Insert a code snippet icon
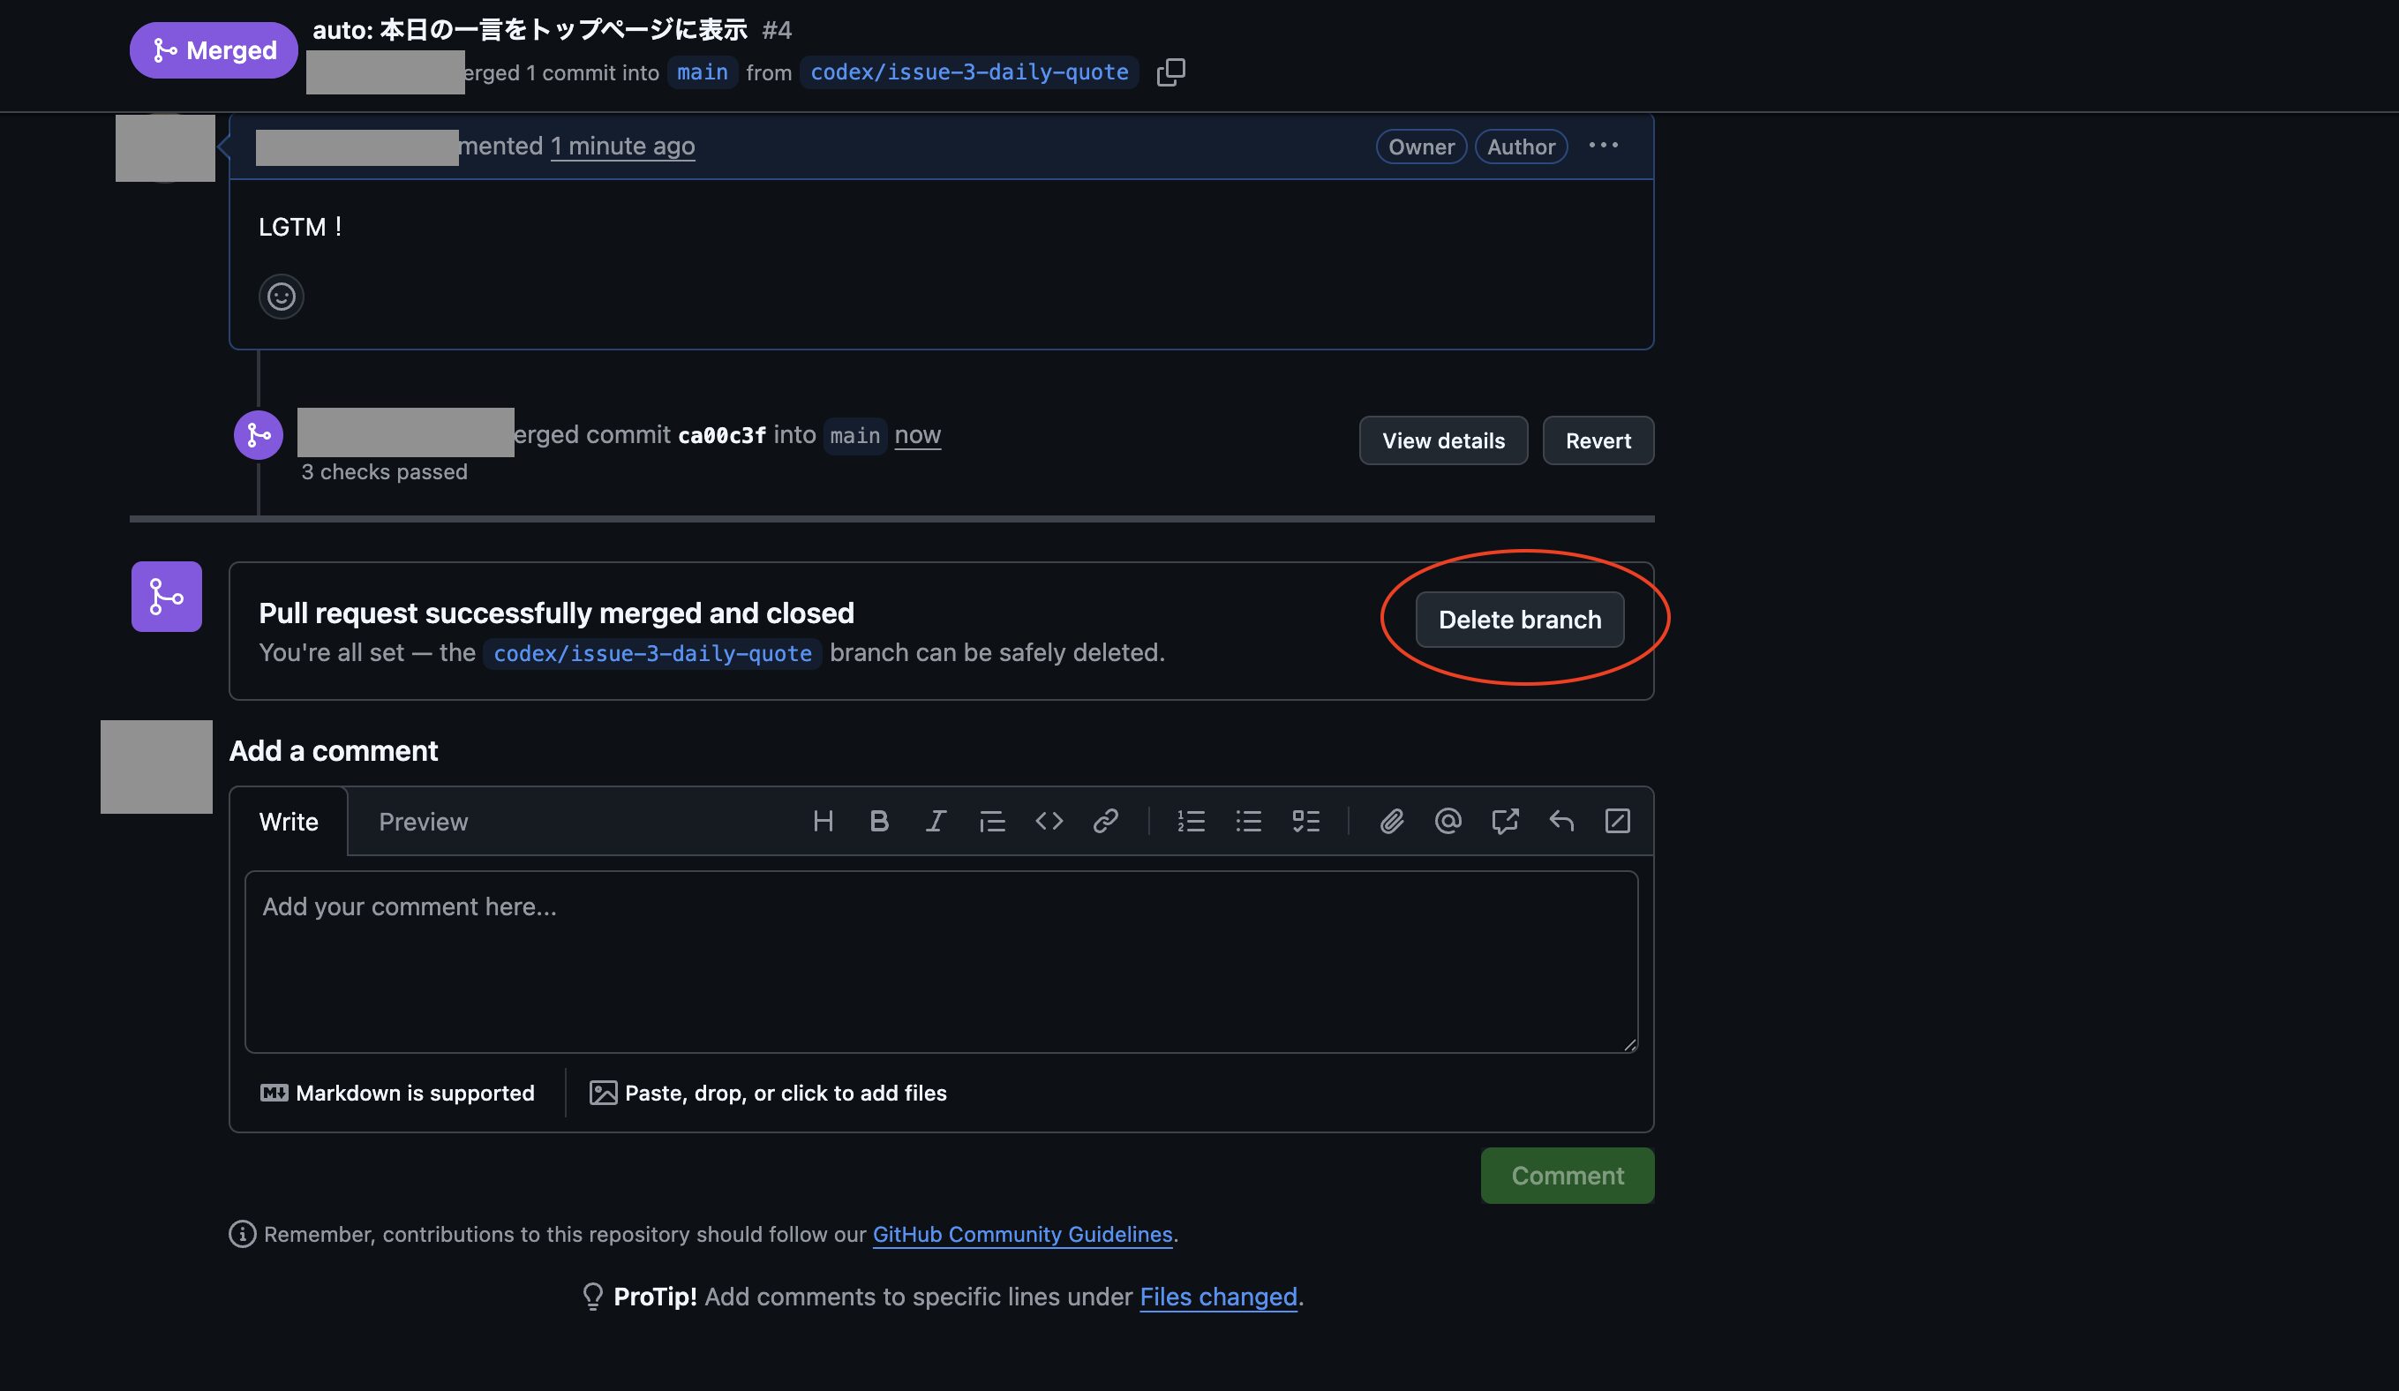Image resolution: width=2399 pixels, height=1391 pixels. click(1049, 821)
